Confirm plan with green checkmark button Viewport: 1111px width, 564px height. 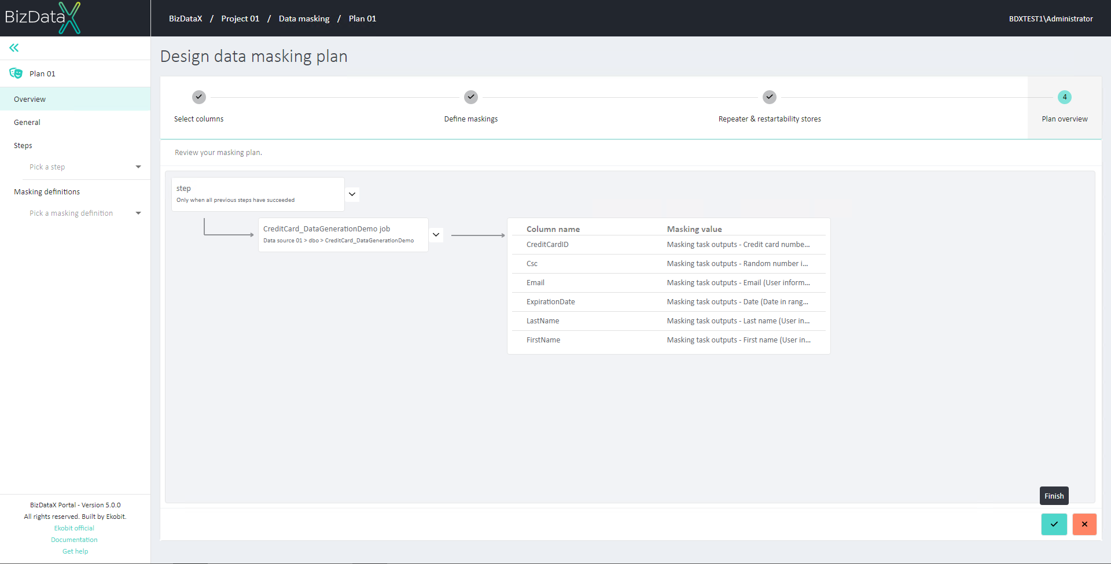1054,524
